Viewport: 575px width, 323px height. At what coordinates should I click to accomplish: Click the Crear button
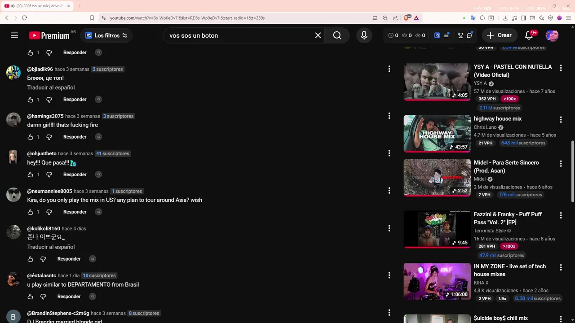click(499, 35)
